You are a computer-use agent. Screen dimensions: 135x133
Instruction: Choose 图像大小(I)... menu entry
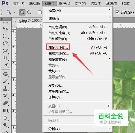[x=78, y=47]
